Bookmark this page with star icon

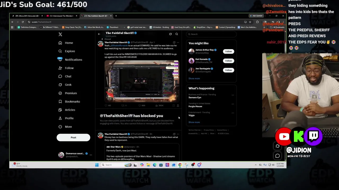pyautogui.click(x=250, y=22)
